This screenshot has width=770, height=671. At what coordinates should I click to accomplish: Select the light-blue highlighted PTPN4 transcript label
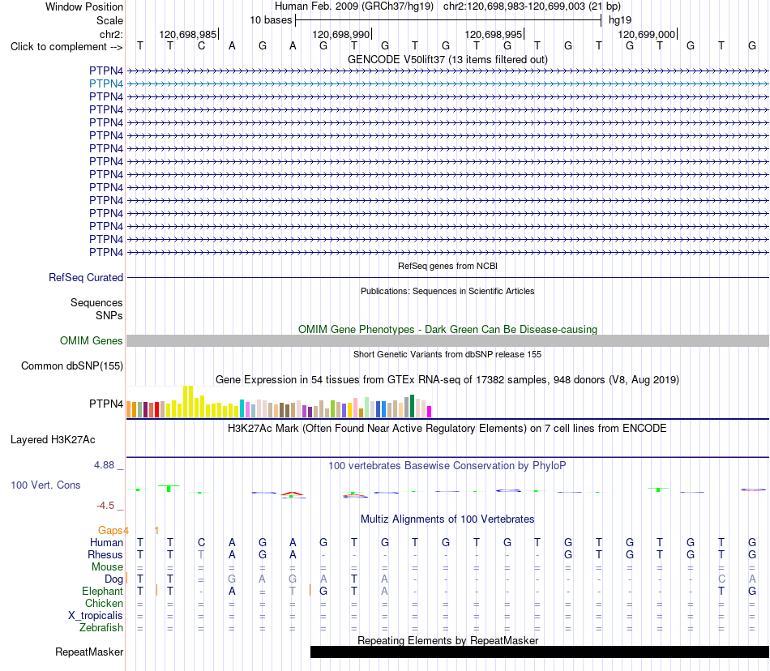point(106,84)
